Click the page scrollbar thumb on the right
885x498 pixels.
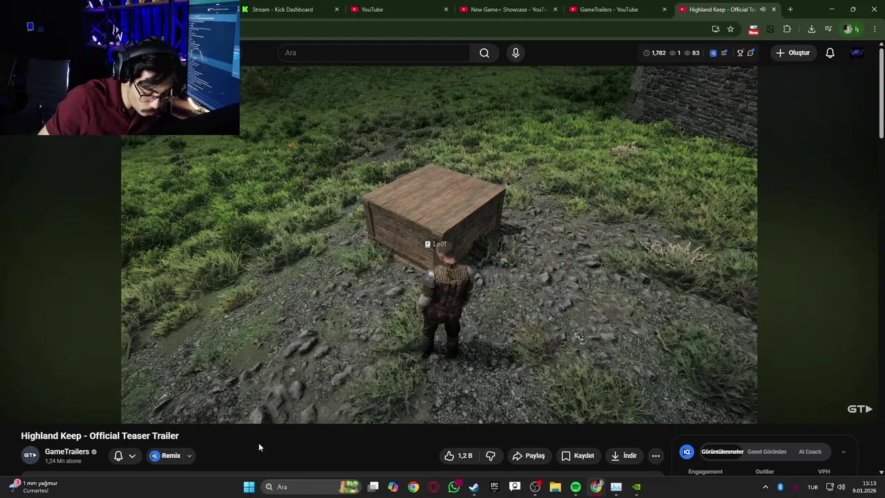tap(882, 92)
